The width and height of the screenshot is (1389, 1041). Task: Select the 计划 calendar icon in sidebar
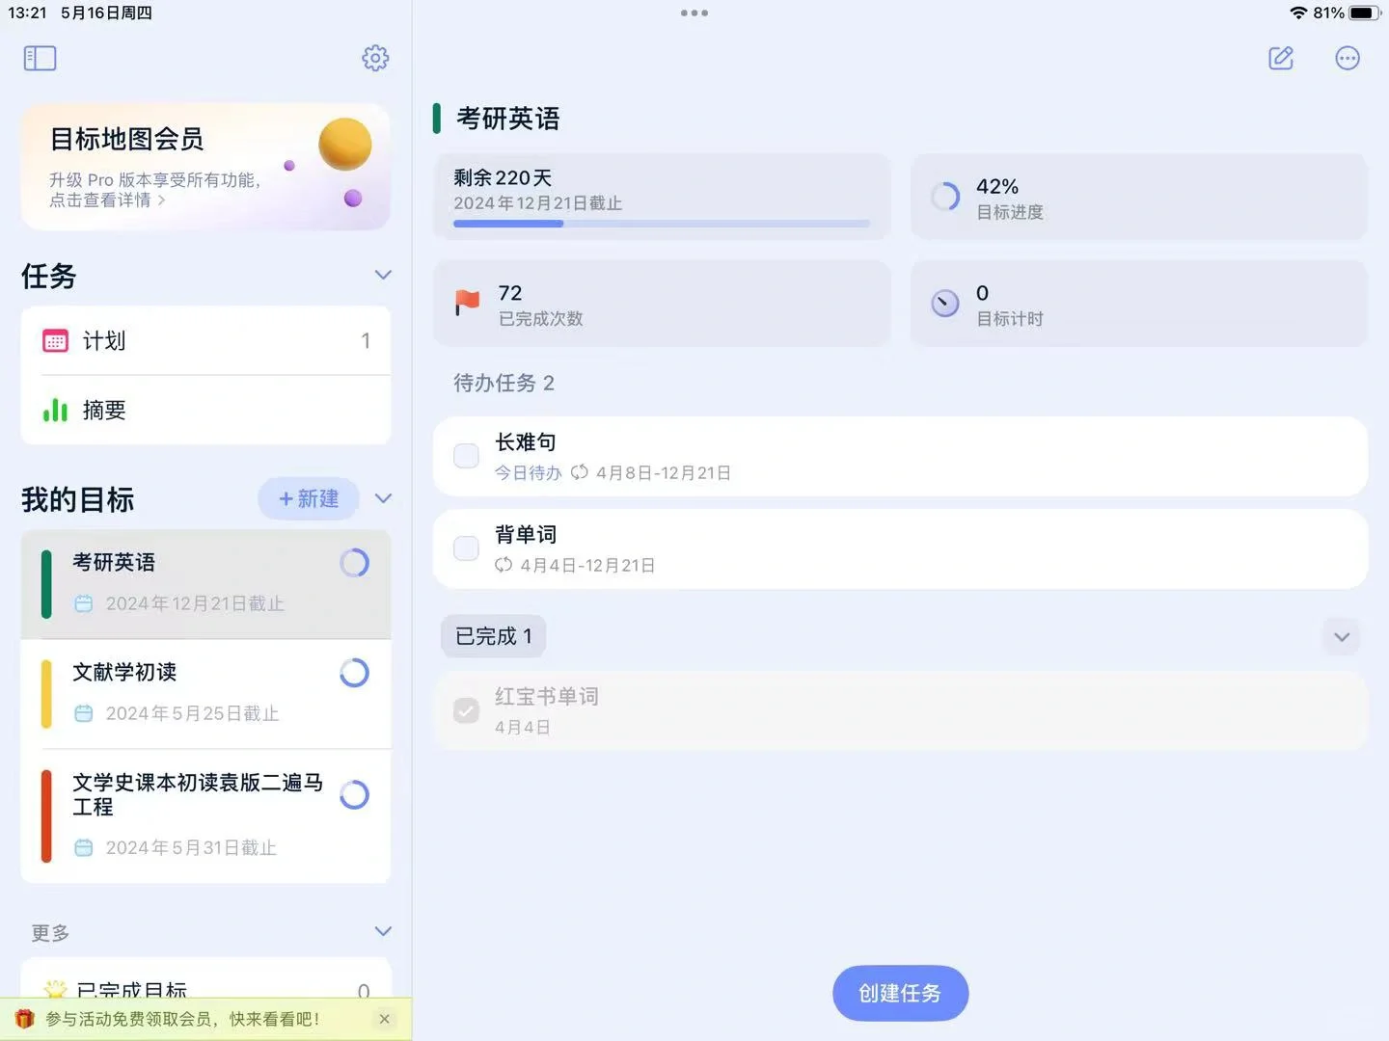(55, 340)
